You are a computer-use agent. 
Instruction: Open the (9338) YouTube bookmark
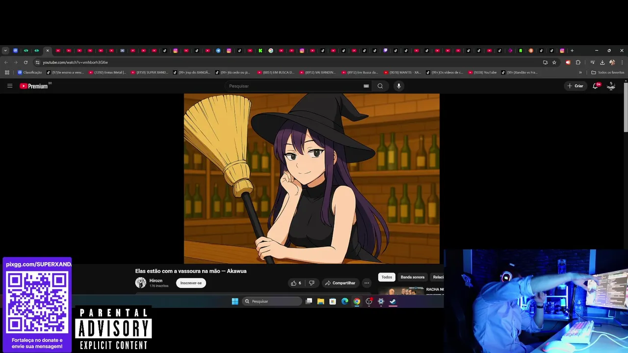[x=482, y=73]
